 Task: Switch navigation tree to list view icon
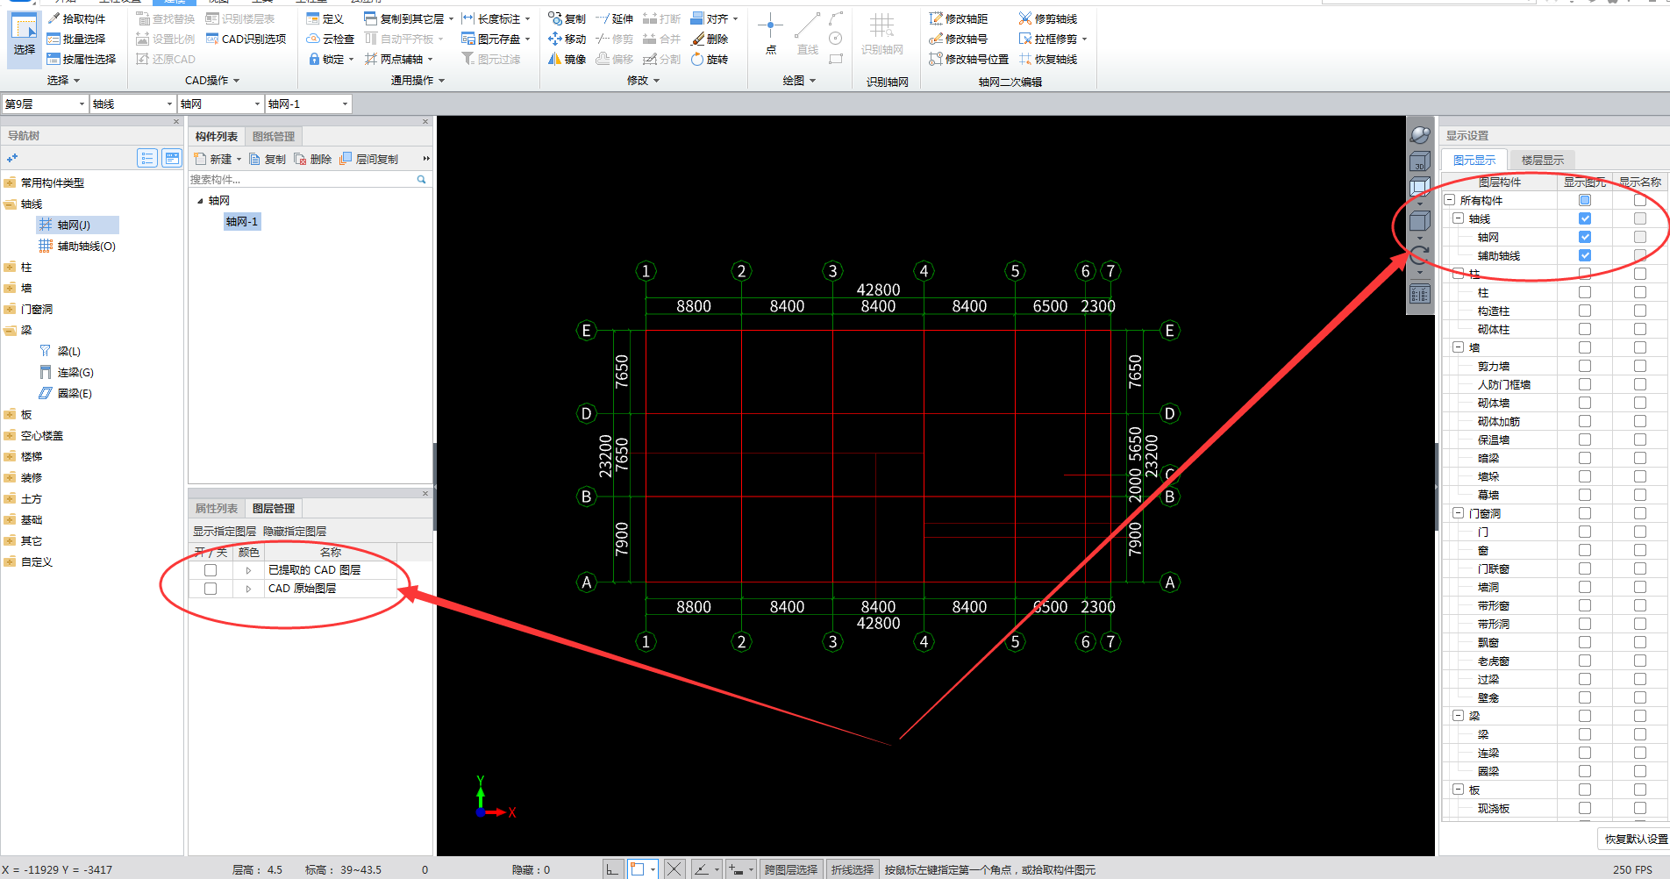coord(147,158)
